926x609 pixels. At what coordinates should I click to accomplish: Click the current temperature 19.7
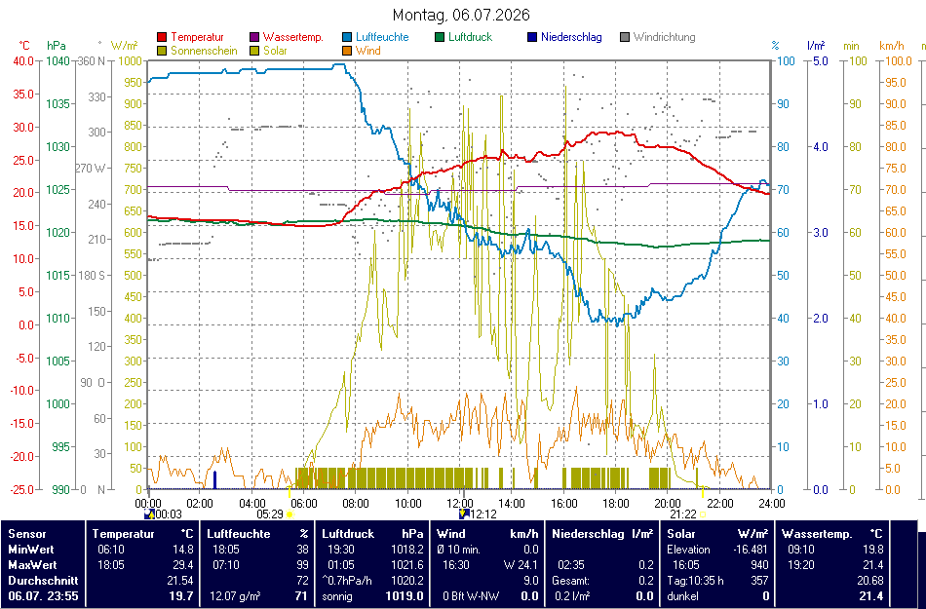(x=182, y=596)
